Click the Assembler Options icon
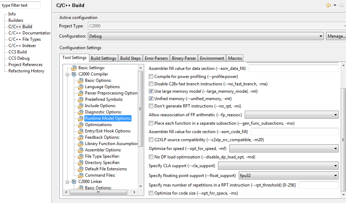Viewport: 346px width, 203px height. [81, 150]
